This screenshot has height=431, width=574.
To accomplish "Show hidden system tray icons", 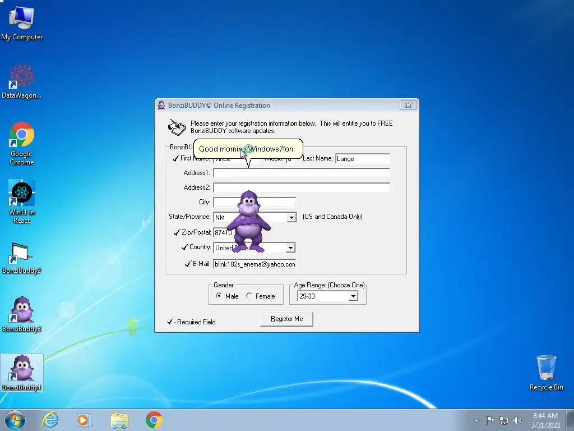I will pyautogui.click(x=476, y=420).
